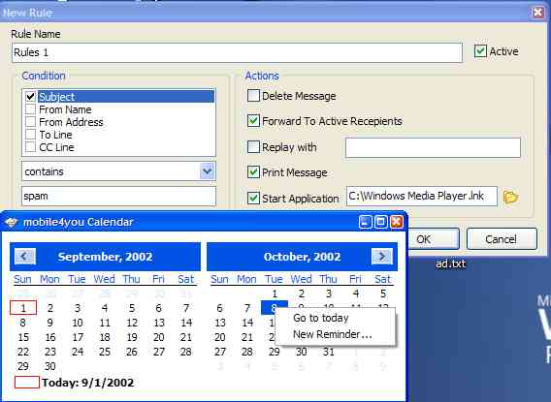Open the folder browse icon beside Start Application

click(510, 197)
